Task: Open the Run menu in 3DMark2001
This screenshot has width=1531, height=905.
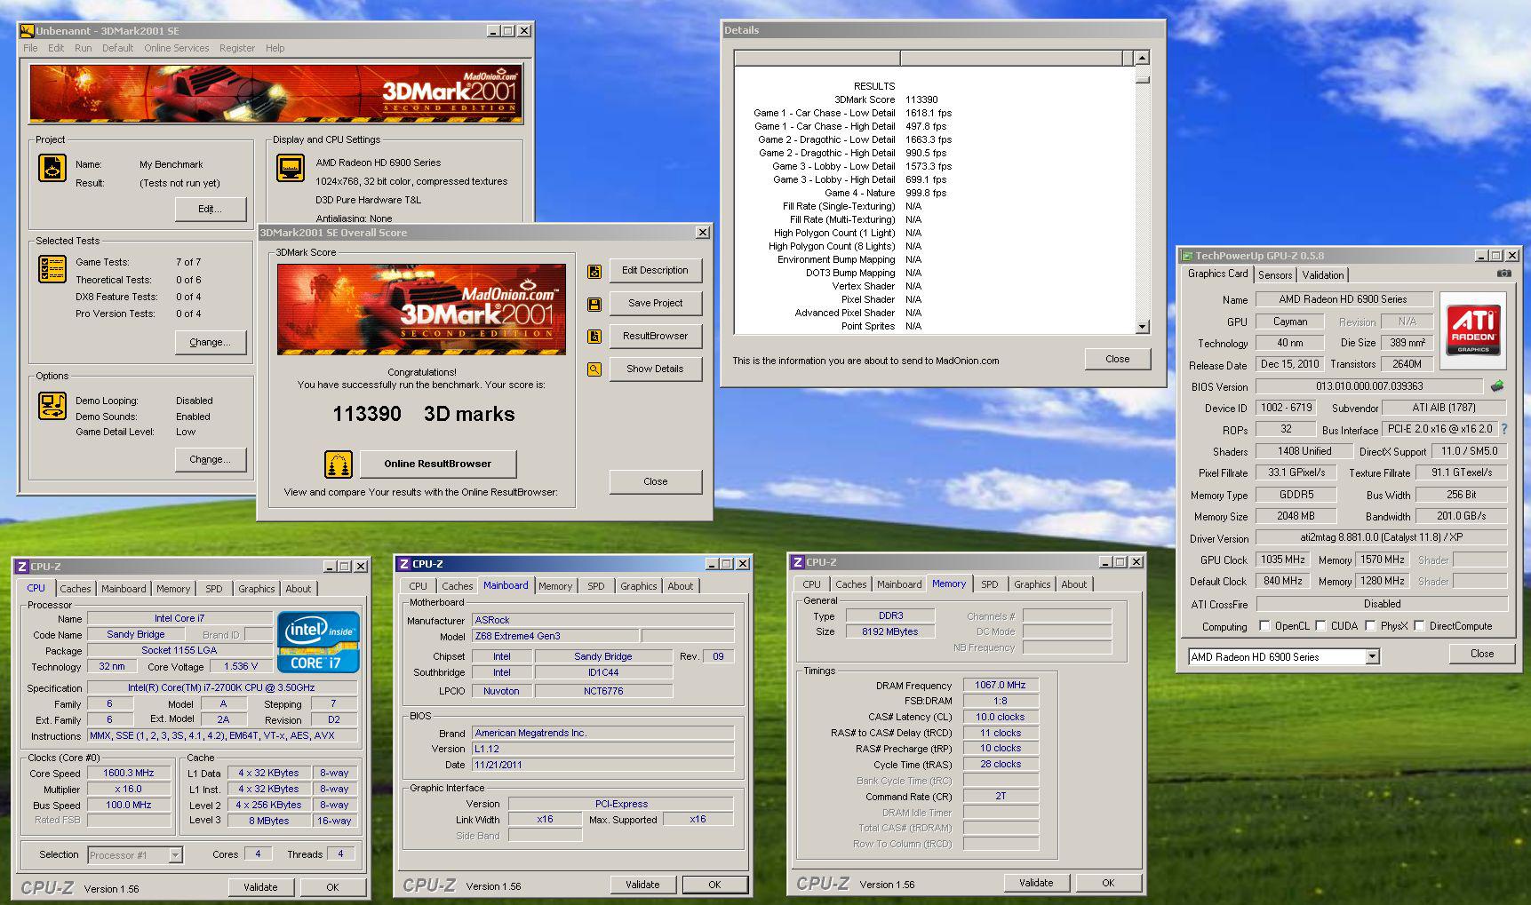Action: click(83, 48)
